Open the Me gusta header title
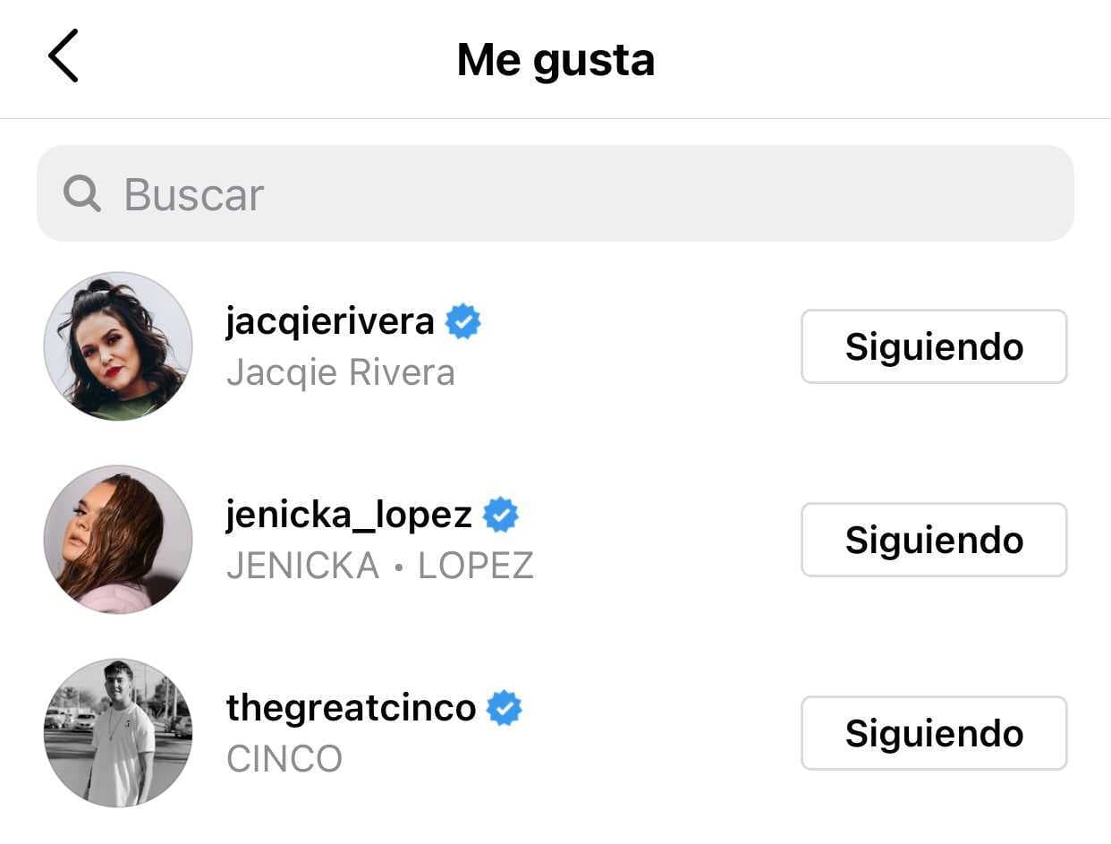Viewport: 1111px width, 844px height. pos(555,57)
